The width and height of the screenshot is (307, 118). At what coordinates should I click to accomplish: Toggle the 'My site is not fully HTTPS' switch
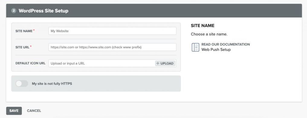click(x=22, y=84)
